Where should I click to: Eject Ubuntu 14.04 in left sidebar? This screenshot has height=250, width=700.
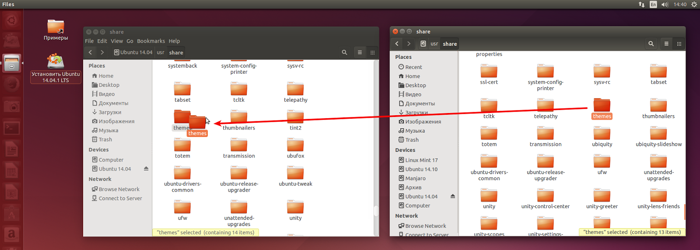click(146, 169)
